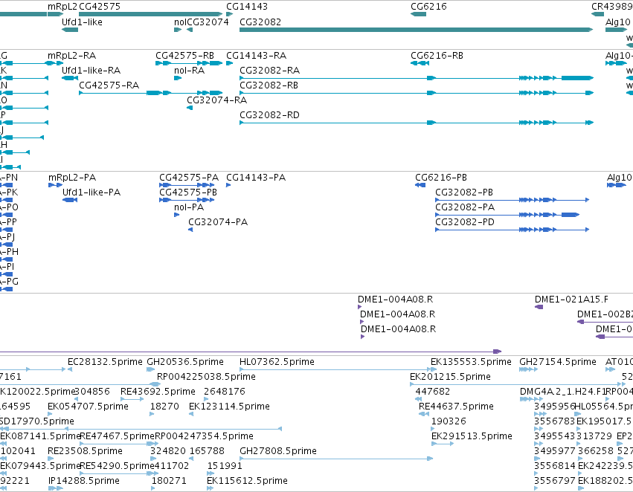This screenshot has height=492, width=633.
Task: Click the 3556783 EST label
Action: pyautogui.click(x=555, y=421)
